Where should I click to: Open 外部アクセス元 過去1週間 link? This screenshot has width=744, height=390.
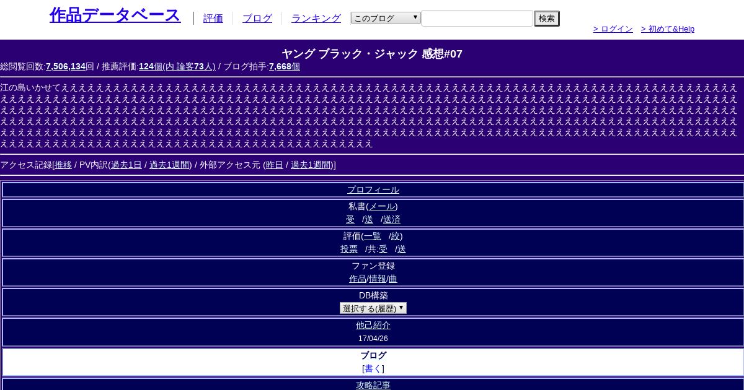[x=311, y=165]
